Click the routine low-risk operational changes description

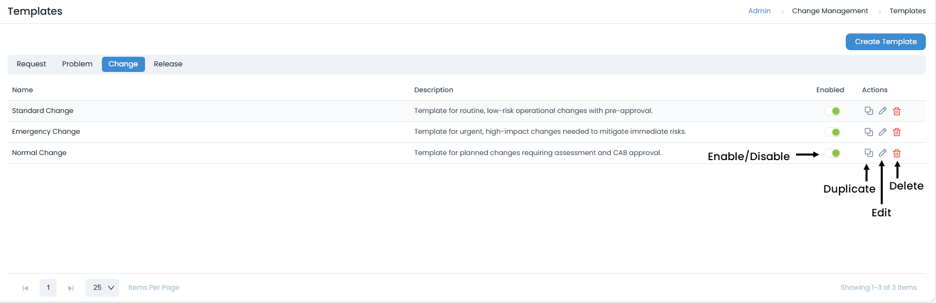[x=533, y=111]
